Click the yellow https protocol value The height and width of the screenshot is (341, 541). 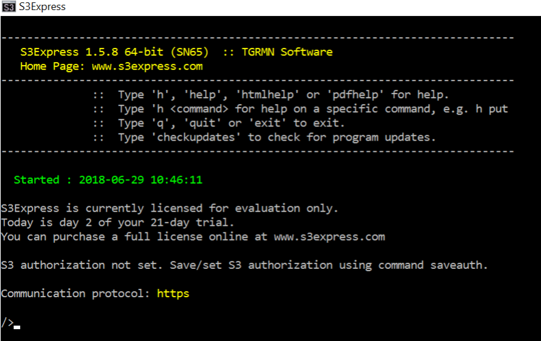[173, 293]
